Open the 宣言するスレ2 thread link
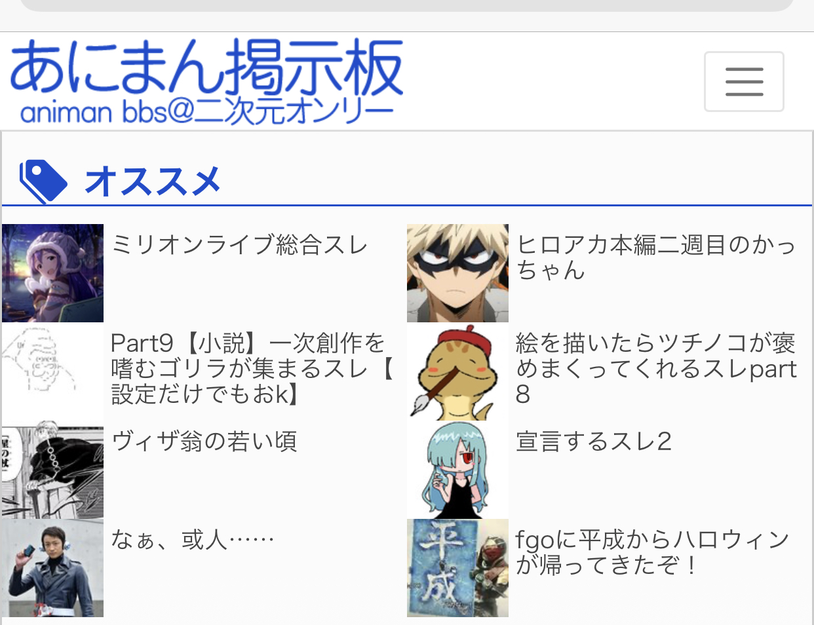Image resolution: width=814 pixels, height=625 pixels. point(594,441)
